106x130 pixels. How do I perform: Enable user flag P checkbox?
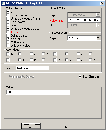tap(90, 60)
